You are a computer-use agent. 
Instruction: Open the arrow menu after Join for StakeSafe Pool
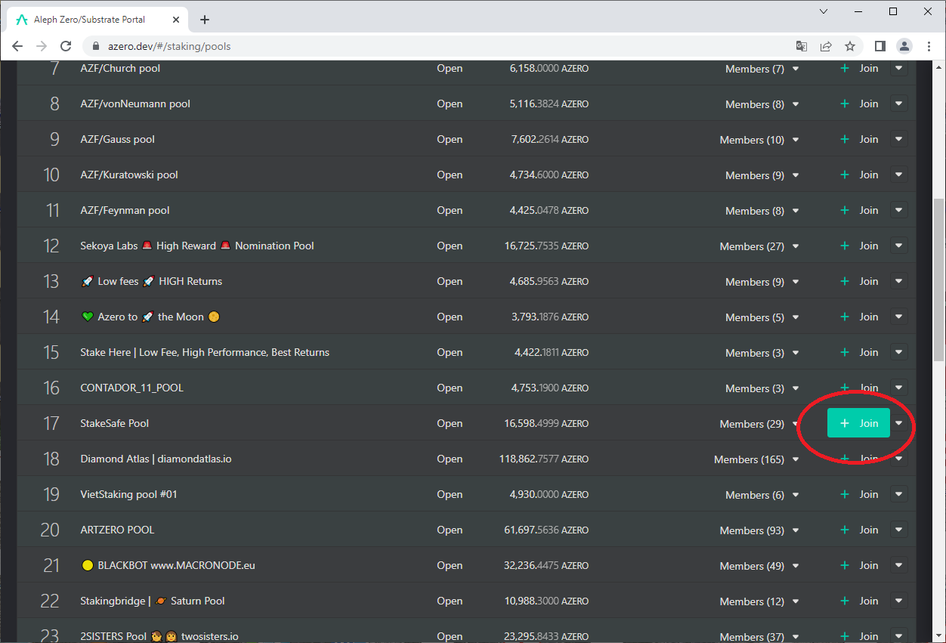point(899,423)
